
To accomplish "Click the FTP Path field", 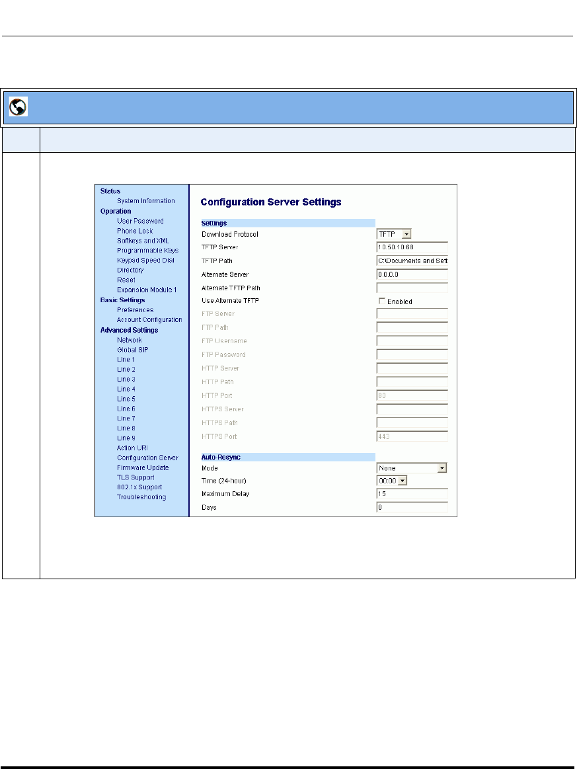I will (x=412, y=327).
